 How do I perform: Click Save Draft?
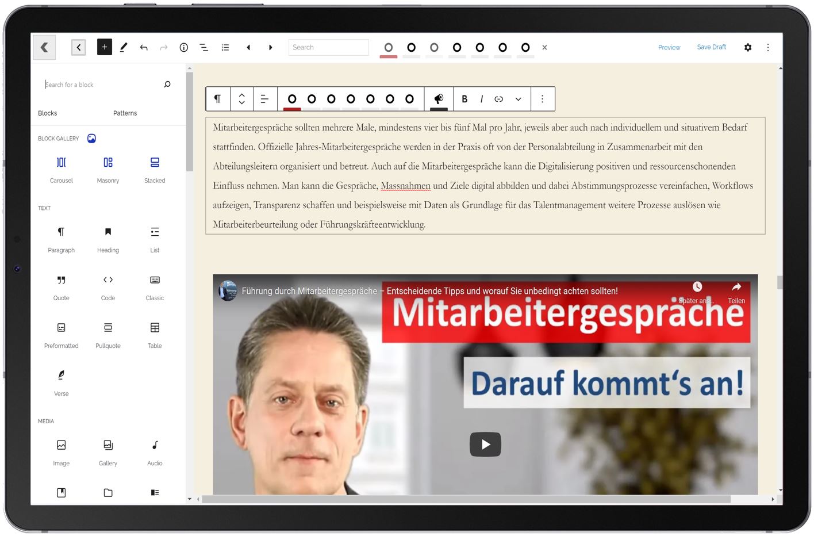point(711,47)
